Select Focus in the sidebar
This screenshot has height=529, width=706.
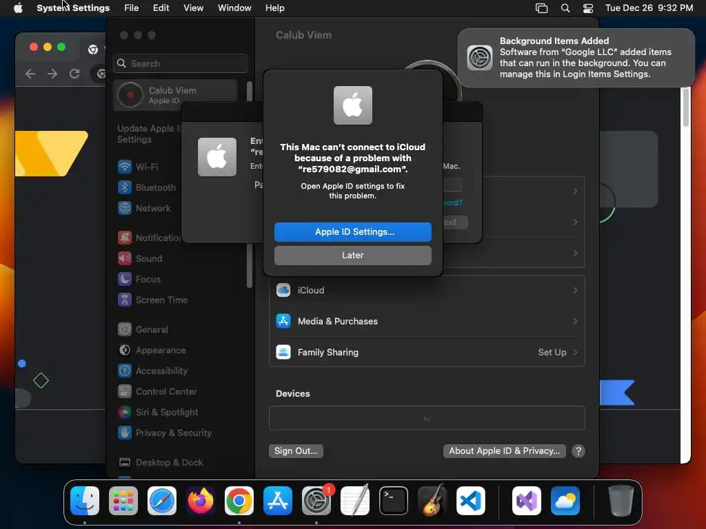[139, 280]
